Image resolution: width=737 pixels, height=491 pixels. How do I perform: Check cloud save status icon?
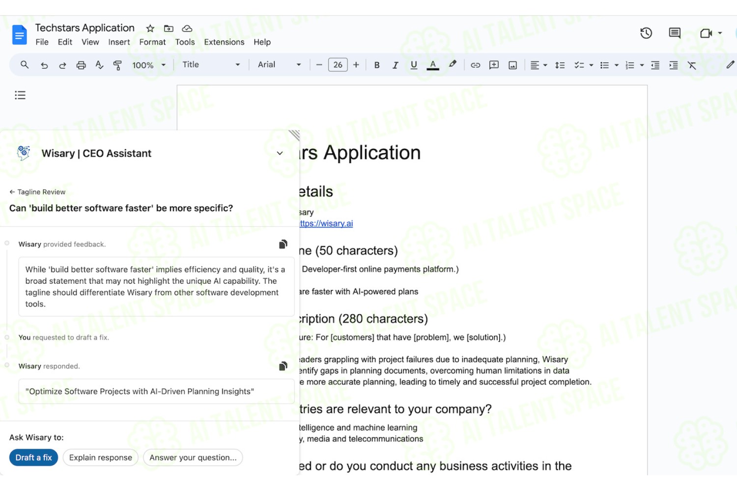pos(187,28)
